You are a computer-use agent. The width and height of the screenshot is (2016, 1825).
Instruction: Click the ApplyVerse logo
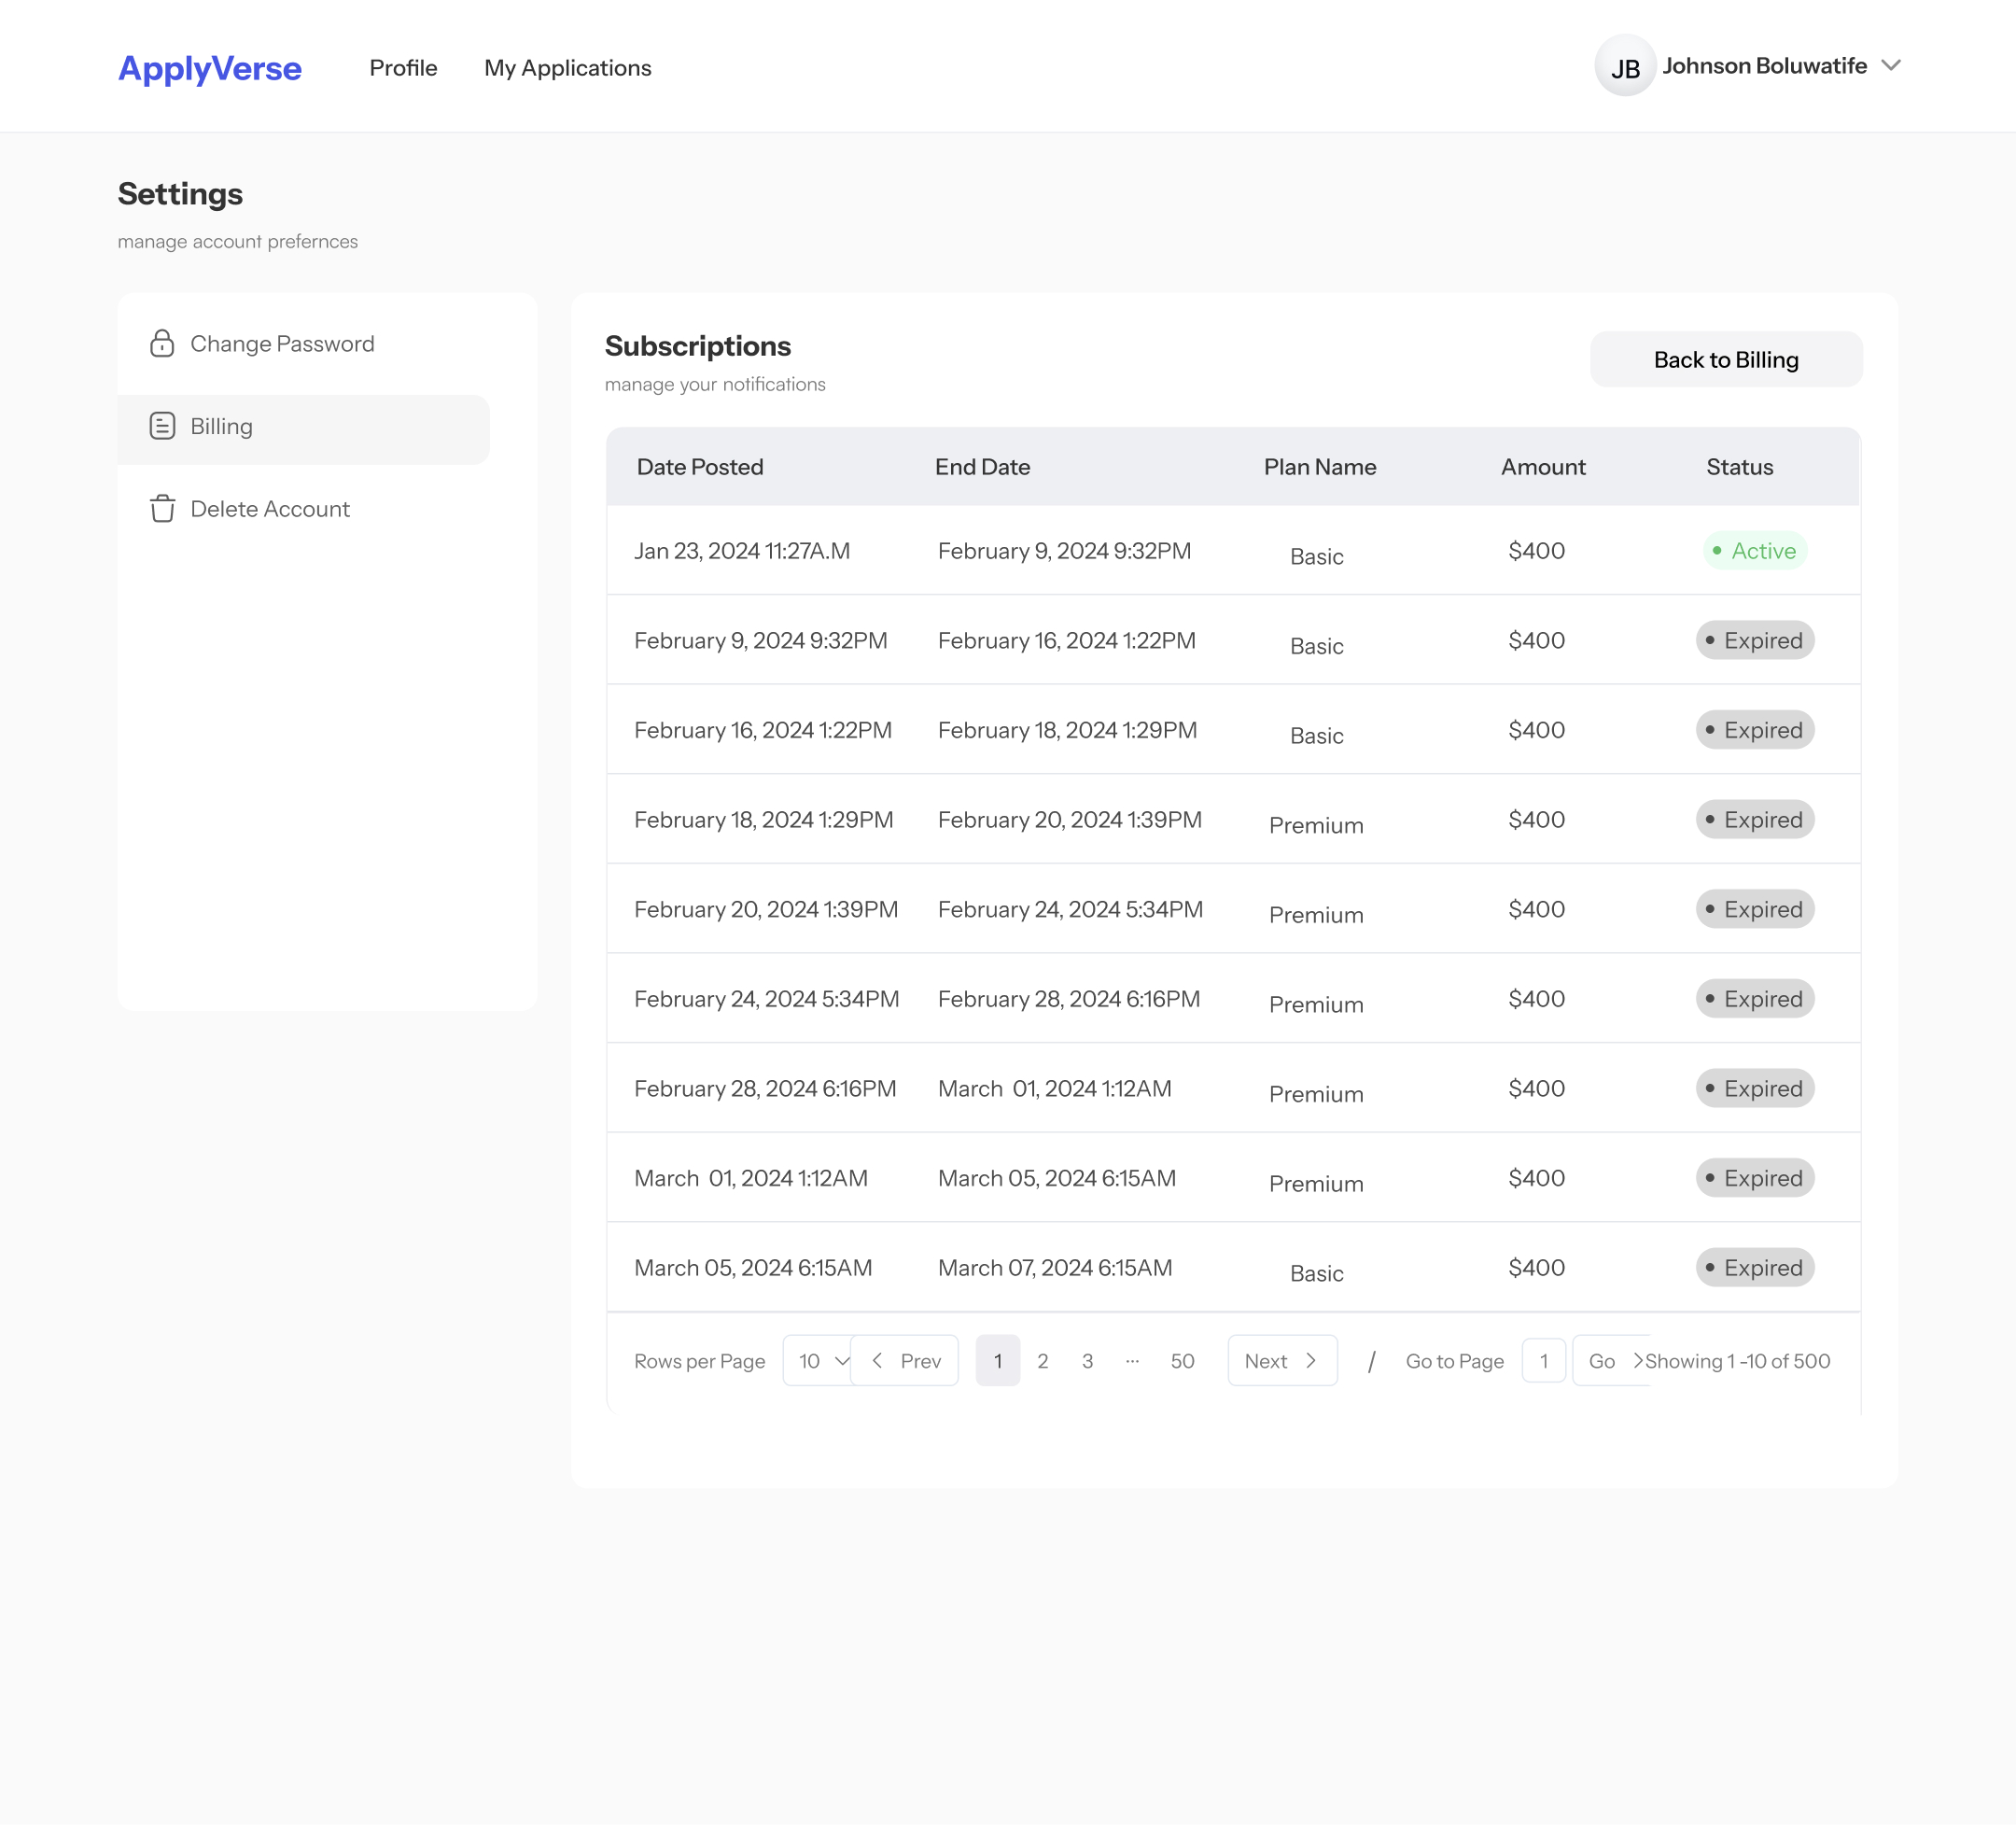pyautogui.click(x=209, y=68)
